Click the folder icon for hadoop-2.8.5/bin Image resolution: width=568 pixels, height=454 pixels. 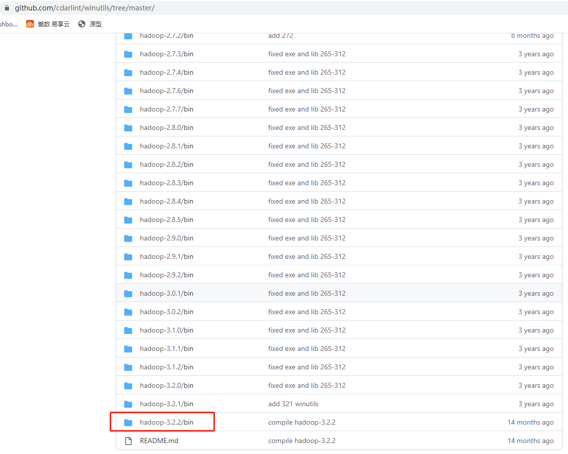[128, 220]
